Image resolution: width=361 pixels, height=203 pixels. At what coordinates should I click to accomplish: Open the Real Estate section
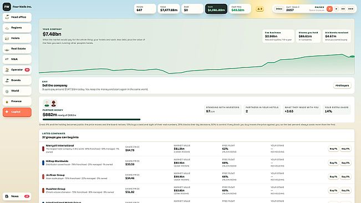[17, 49]
